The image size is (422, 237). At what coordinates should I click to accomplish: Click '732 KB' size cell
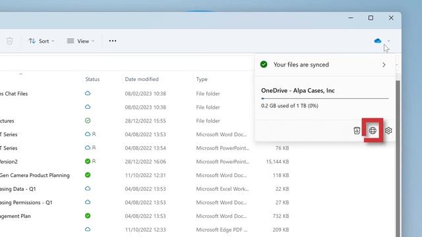[281, 216]
